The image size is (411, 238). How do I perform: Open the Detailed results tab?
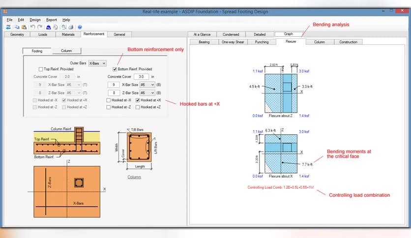pos(260,34)
